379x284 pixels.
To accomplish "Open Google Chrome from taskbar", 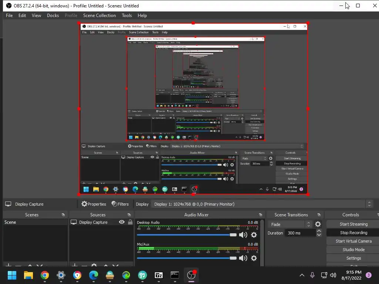I will pyautogui.click(x=45, y=275).
